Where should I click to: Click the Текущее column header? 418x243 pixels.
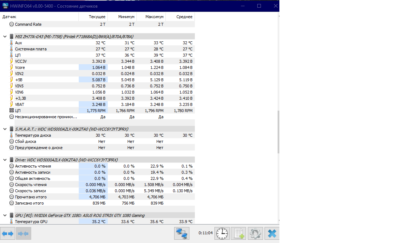coord(93,17)
